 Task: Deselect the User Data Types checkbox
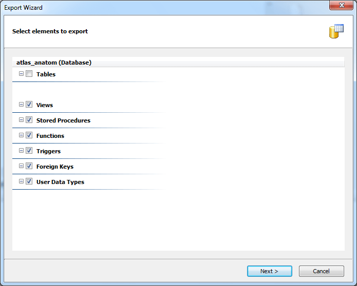pyautogui.click(x=29, y=181)
